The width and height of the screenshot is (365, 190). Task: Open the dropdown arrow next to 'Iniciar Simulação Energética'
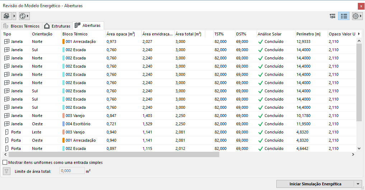point(358,184)
